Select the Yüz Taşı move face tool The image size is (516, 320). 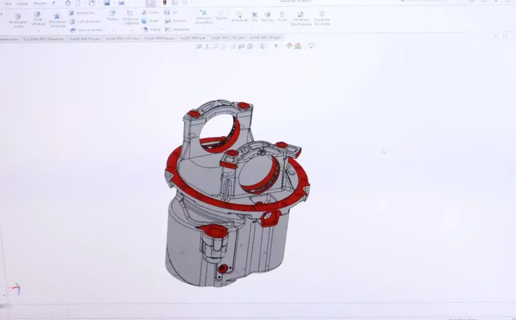click(x=268, y=17)
